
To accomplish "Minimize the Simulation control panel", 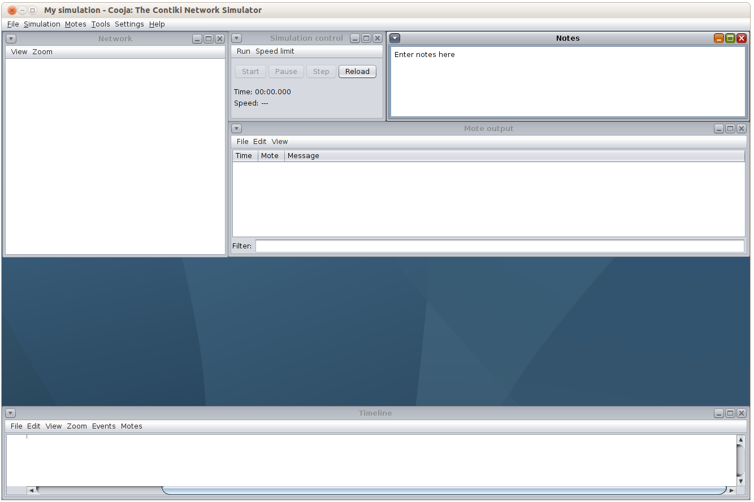I will click(355, 38).
